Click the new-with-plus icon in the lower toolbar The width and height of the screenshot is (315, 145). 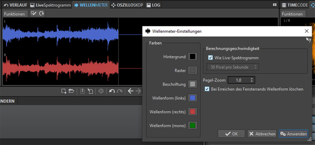point(64,91)
